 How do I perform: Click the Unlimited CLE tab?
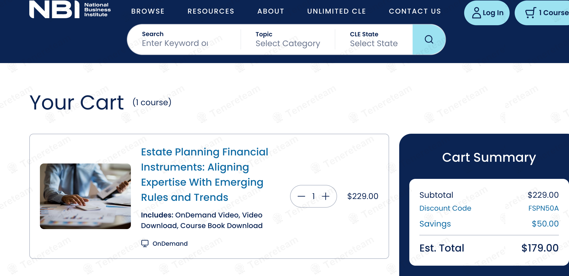point(337,11)
